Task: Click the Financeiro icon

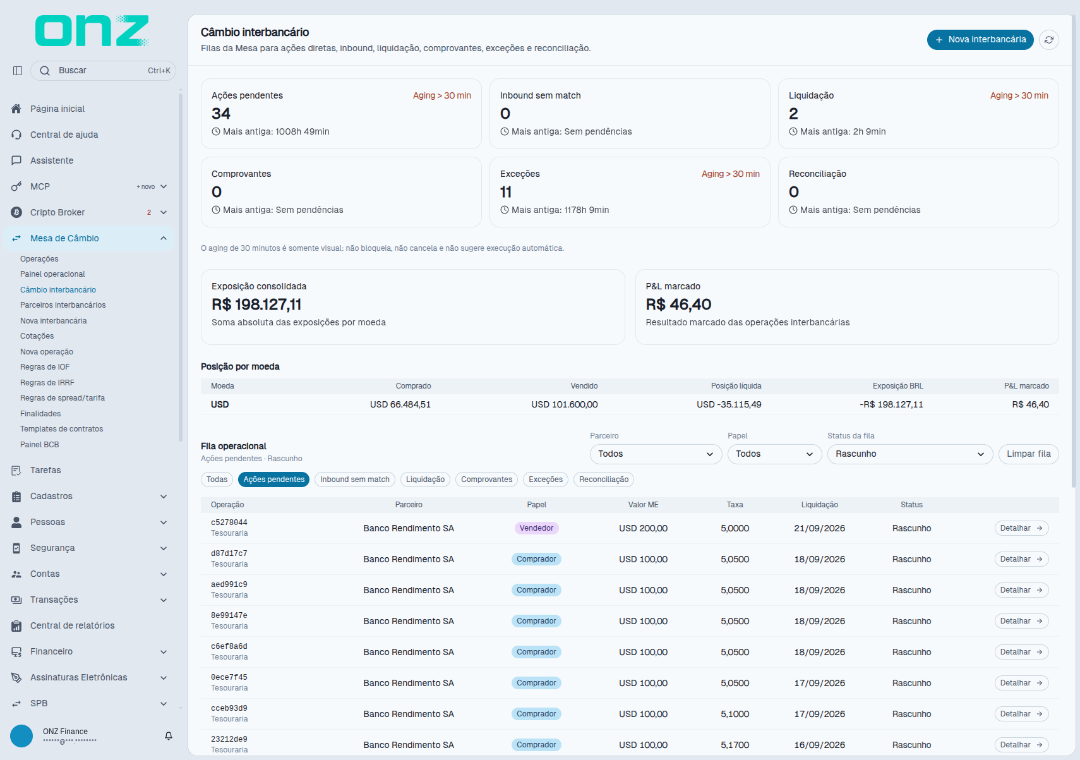Action: pyautogui.click(x=16, y=651)
